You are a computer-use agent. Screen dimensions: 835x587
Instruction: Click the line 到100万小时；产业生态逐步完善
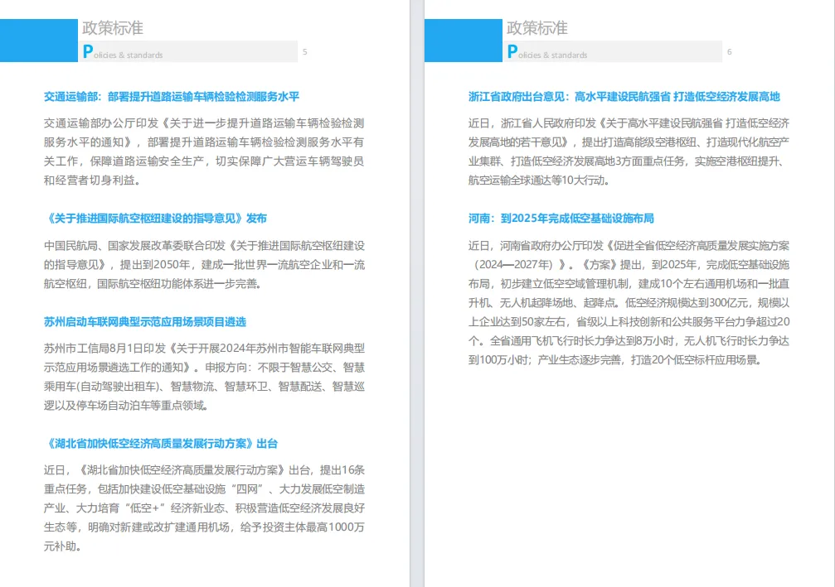[x=614, y=360]
